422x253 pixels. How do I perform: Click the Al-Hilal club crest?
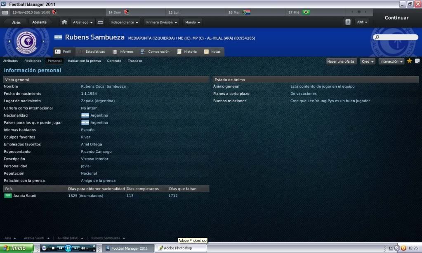(26, 42)
